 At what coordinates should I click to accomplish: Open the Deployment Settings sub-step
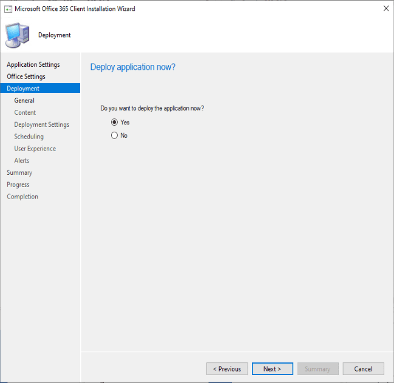coord(41,124)
